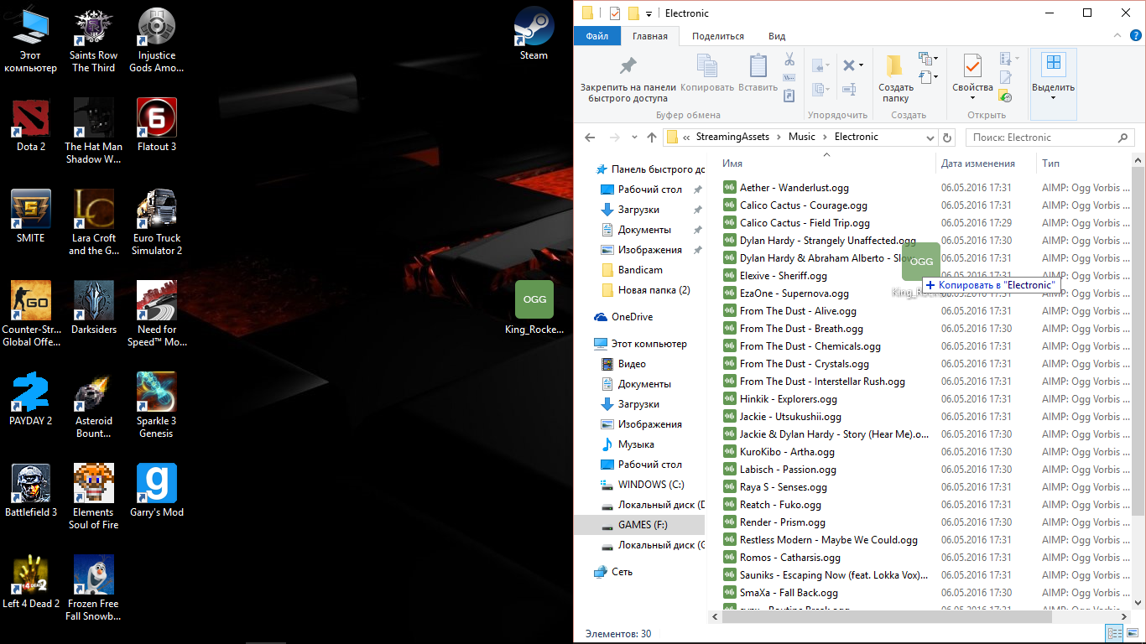Select the Battlefield 3 desktop icon
This screenshot has height=644, width=1146.
coord(31,491)
